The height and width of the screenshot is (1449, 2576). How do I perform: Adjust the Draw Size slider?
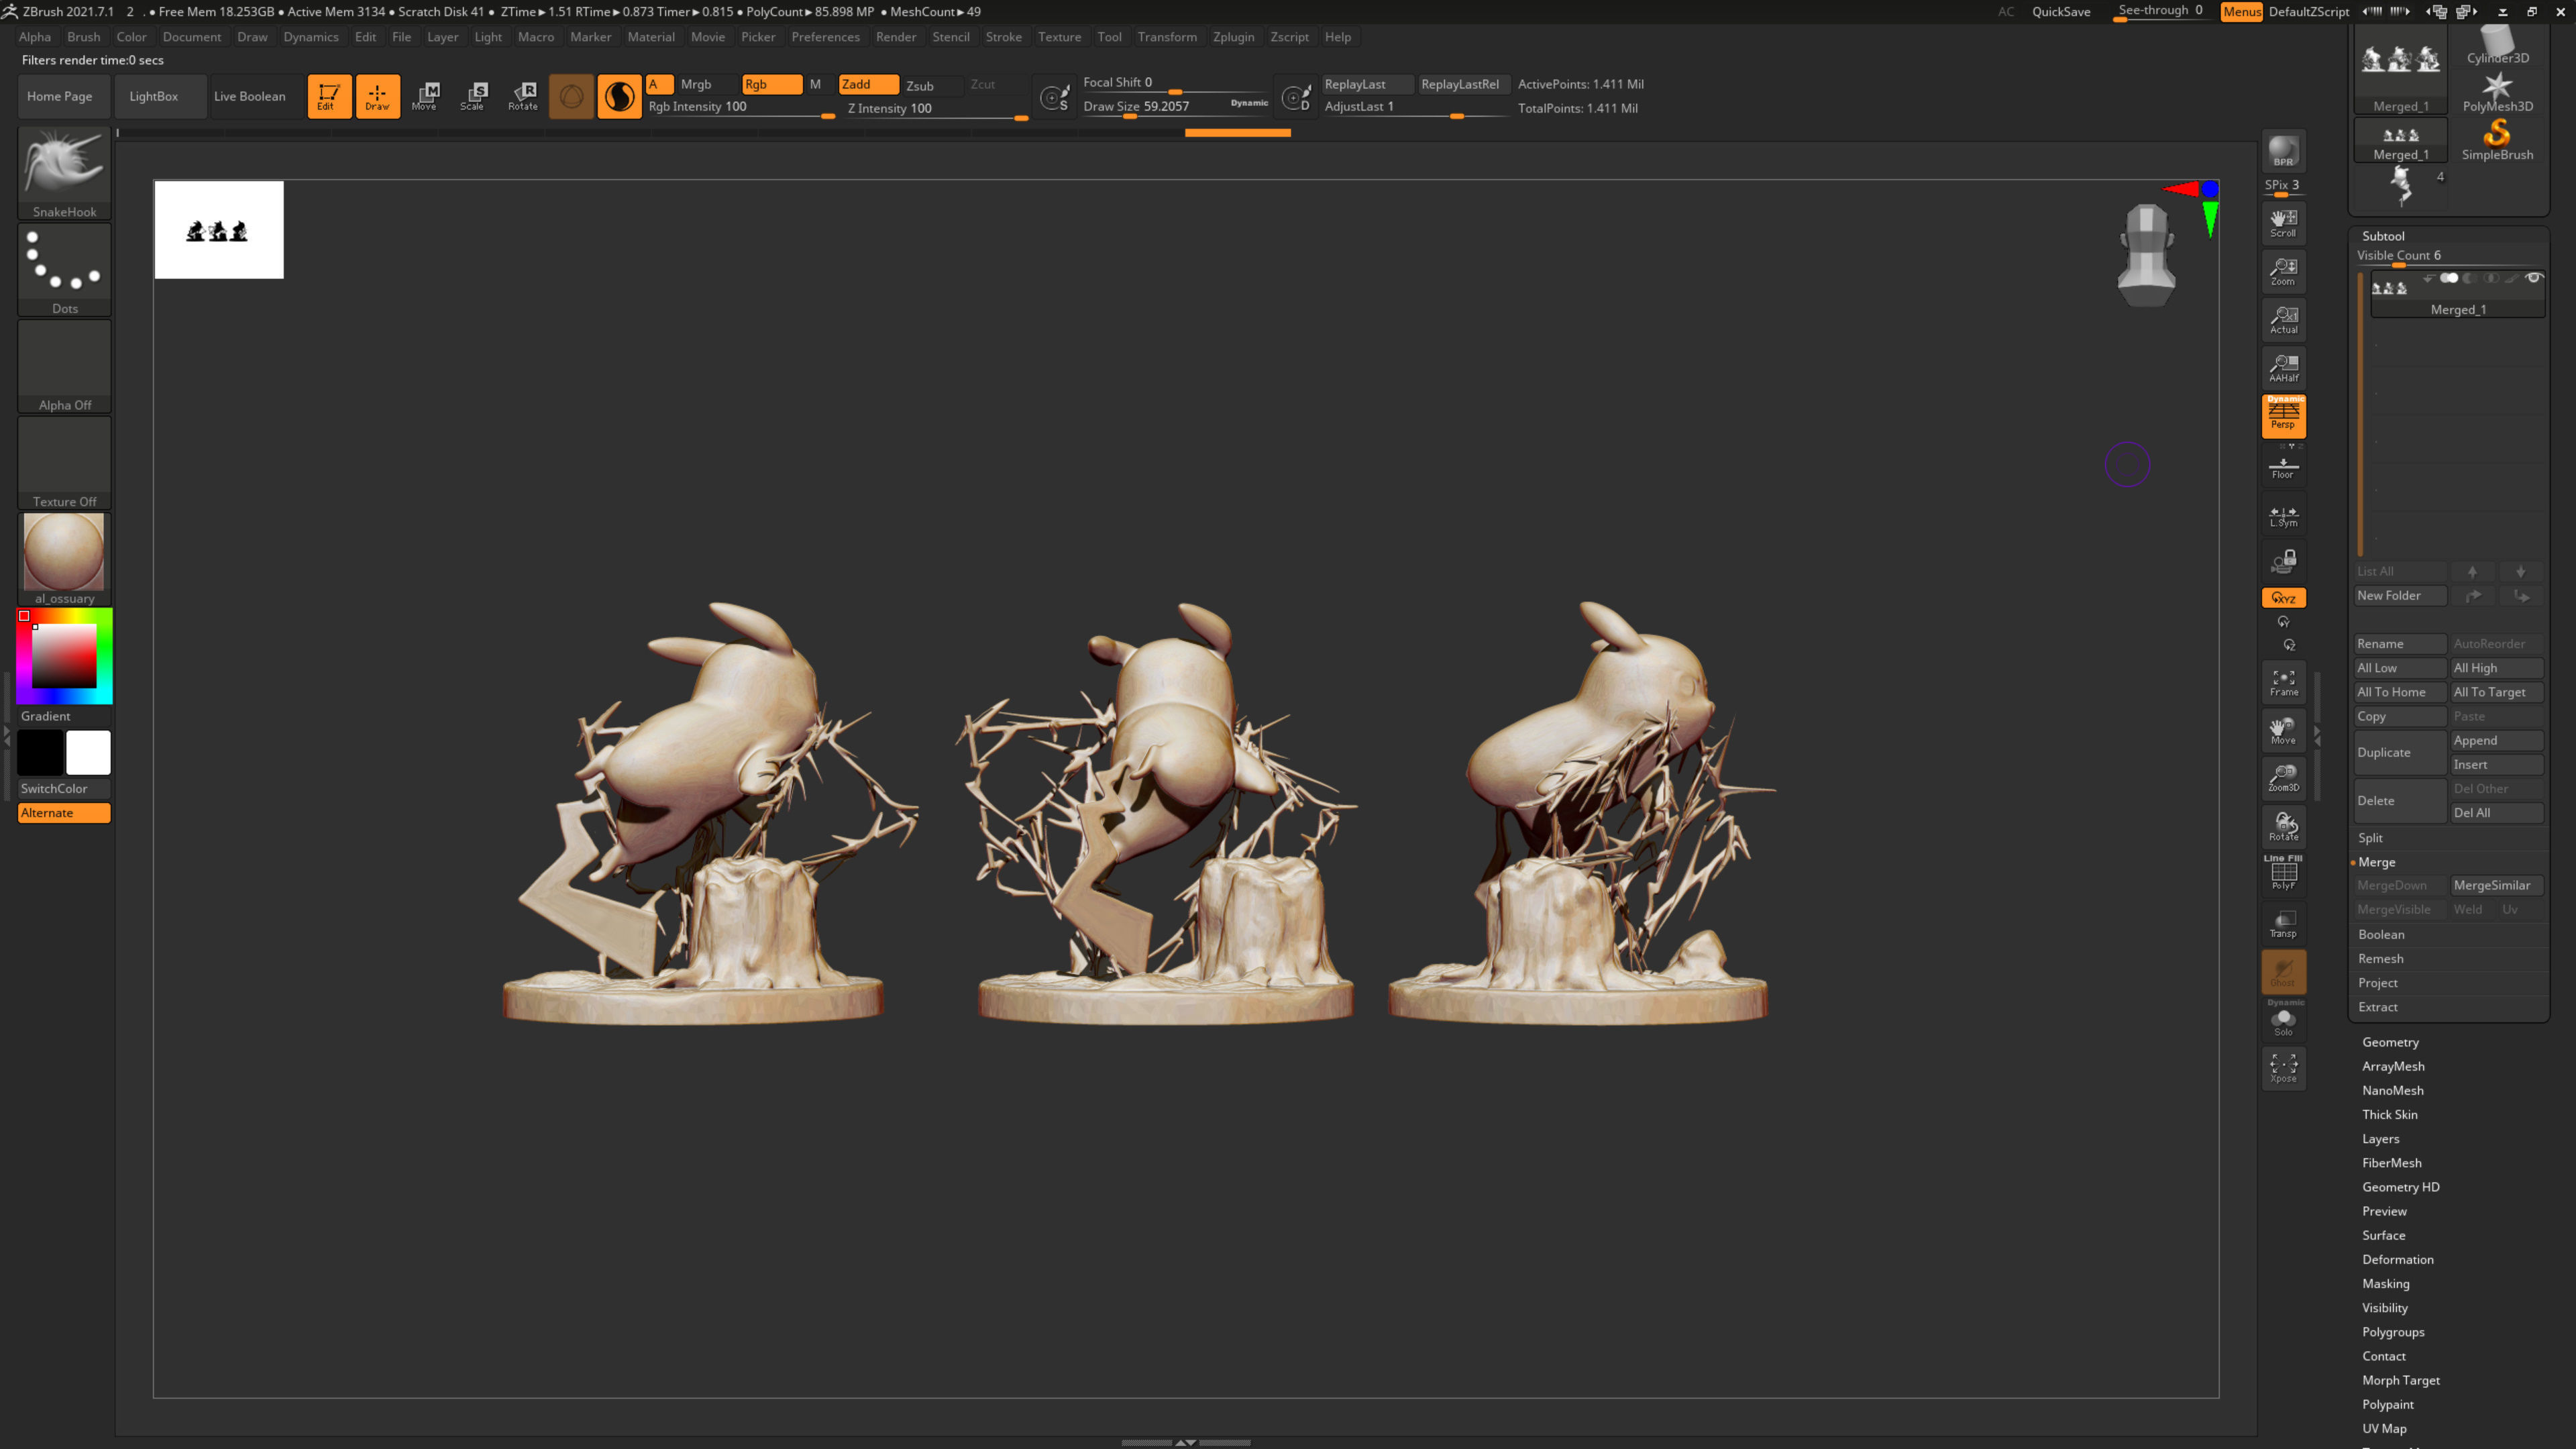click(1175, 107)
